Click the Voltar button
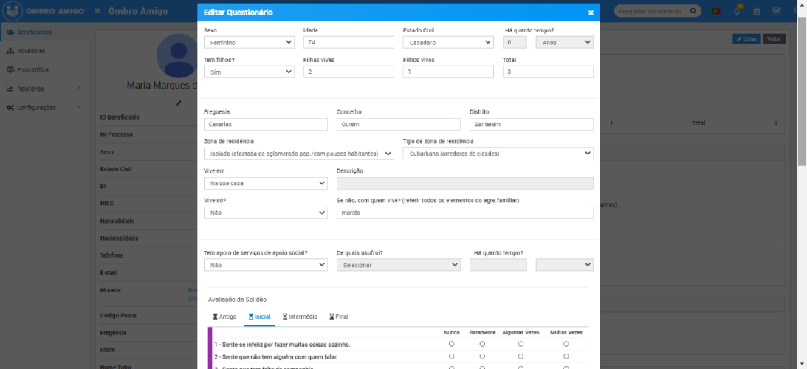This screenshot has width=807, height=369. 775,39
